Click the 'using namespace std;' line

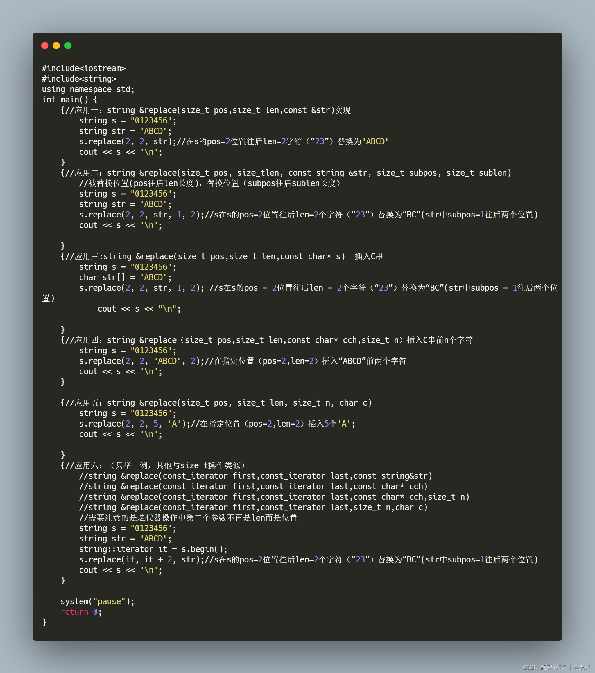click(x=88, y=89)
